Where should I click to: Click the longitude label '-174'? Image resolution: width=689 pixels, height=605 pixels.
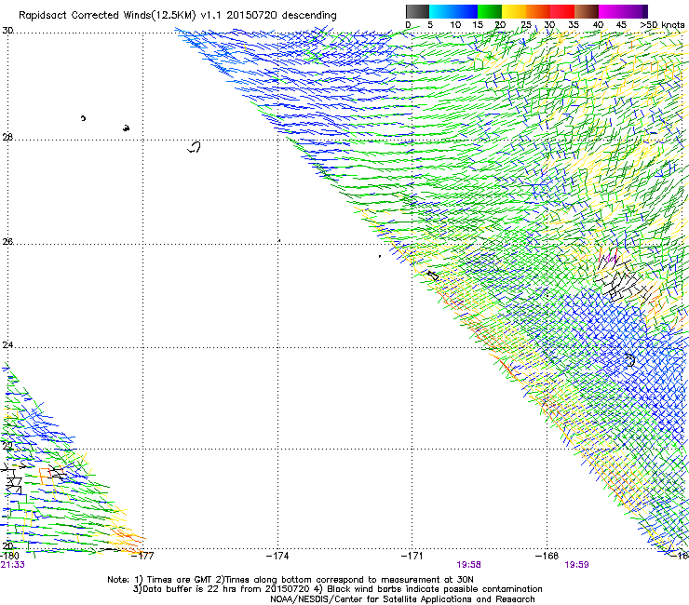(x=277, y=556)
